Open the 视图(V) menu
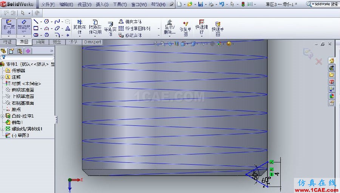The width and height of the screenshot is (340, 193). pyautogui.click(x=85, y=4)
